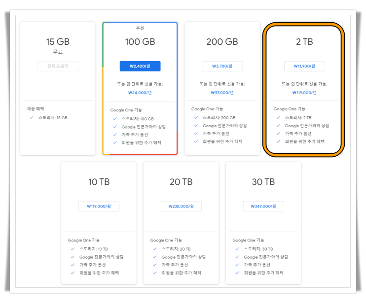Click the checkmark beside 스토리지: 20 TB
This screenshot has width=366, height=303.
pos(155,249)
